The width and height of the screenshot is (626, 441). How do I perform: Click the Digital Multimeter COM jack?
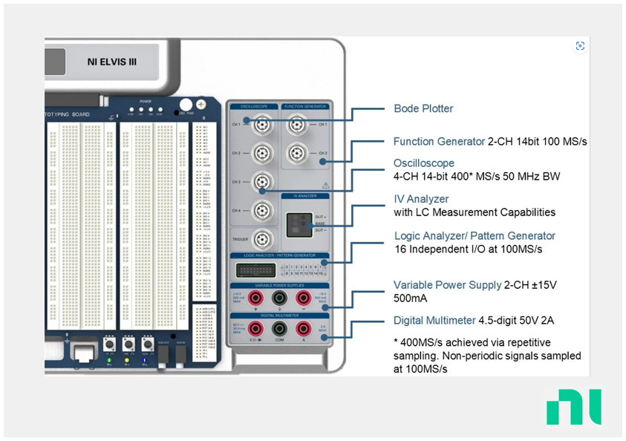click(279, 329)
